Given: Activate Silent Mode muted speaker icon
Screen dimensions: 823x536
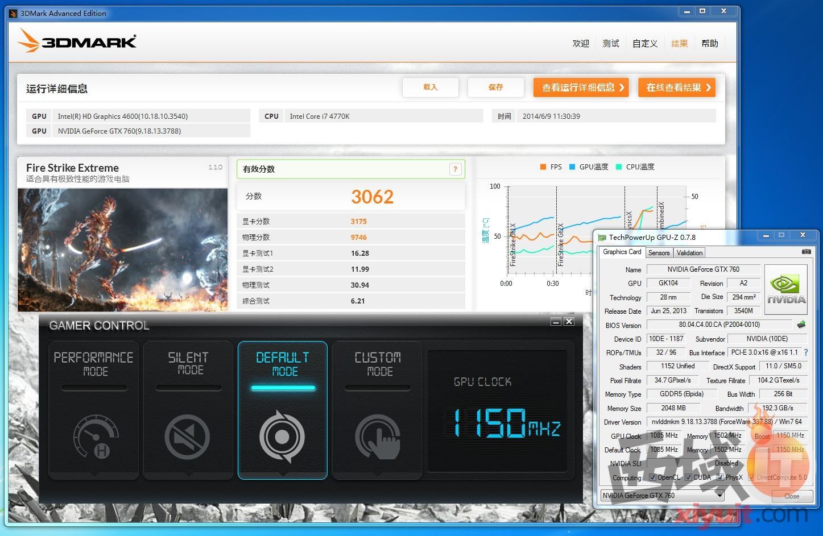Looking at the screenshot, I should pyautogui.click(x=187, y=437).
